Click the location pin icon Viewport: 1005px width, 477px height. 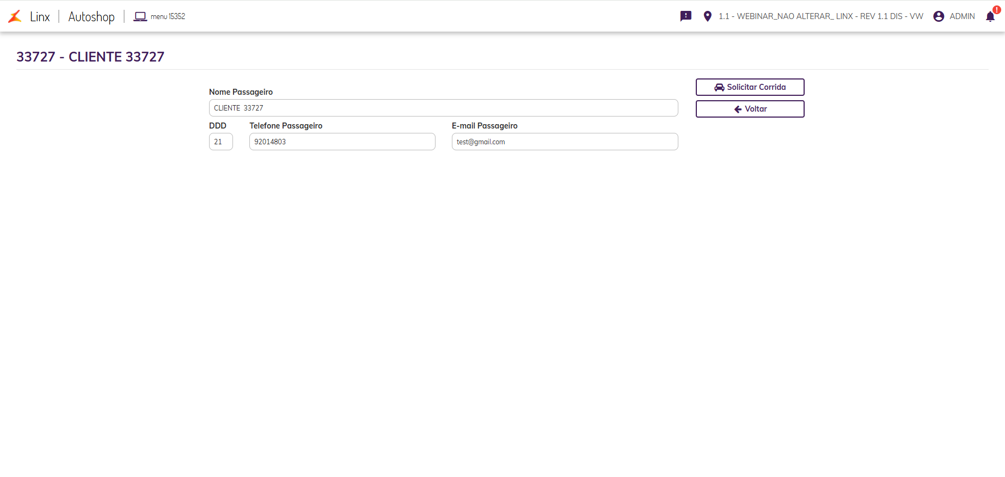707,16
